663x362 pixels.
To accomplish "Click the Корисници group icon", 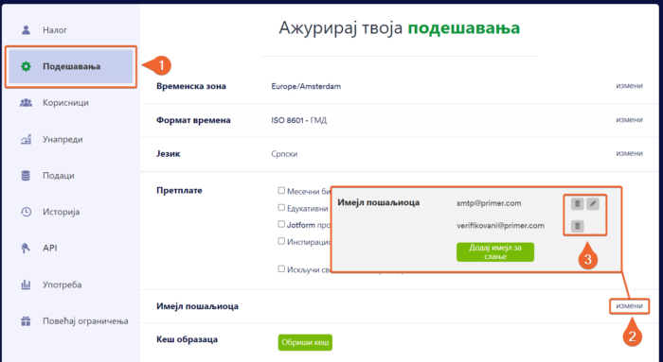I will [x=26, y=102].
